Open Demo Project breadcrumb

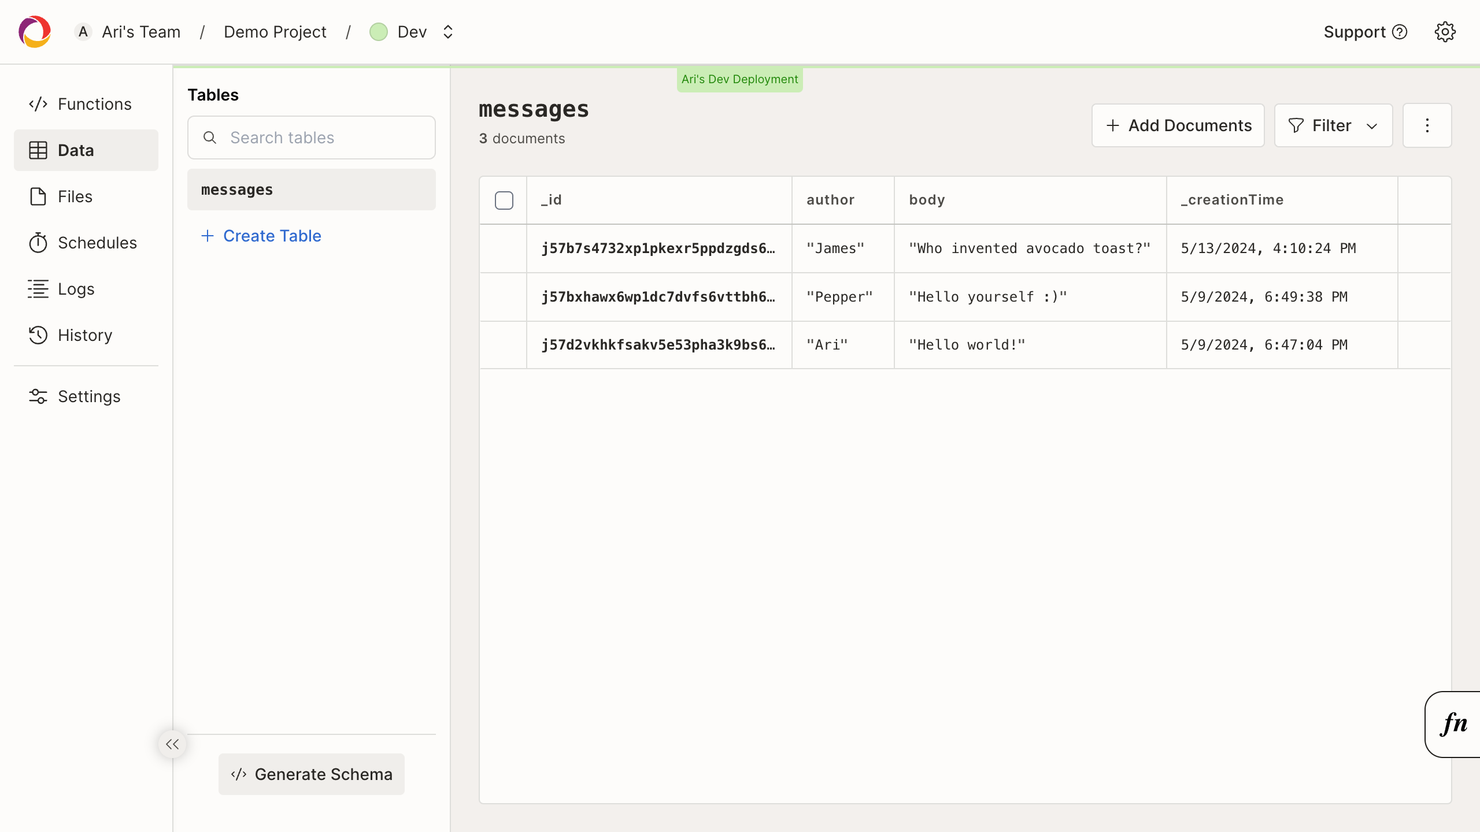pos(275,32)
